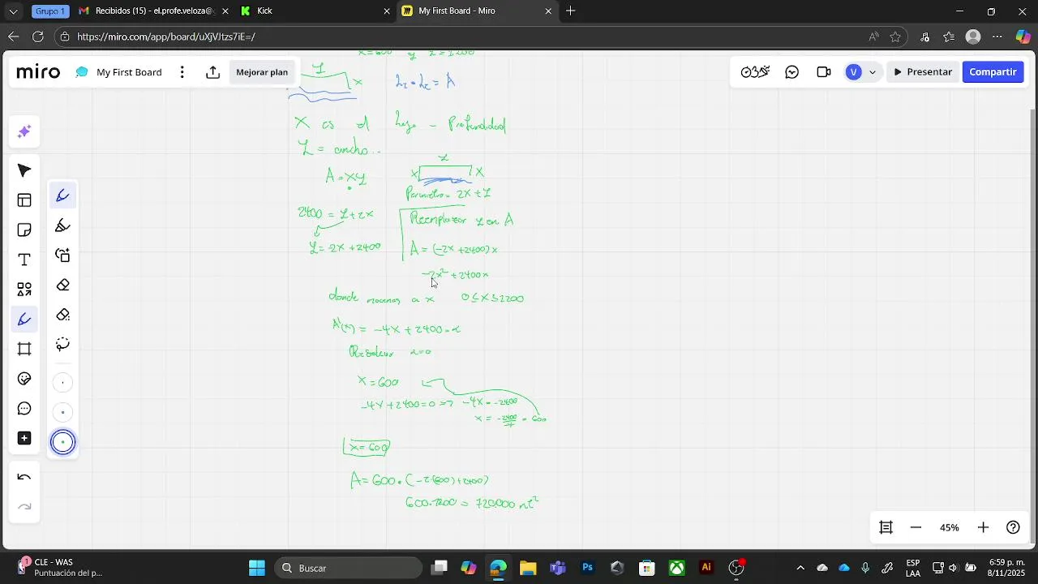The height and width of the screenshot is (584, 1038).
Task: Select the lasso selection tool
Action: [62, 344]
